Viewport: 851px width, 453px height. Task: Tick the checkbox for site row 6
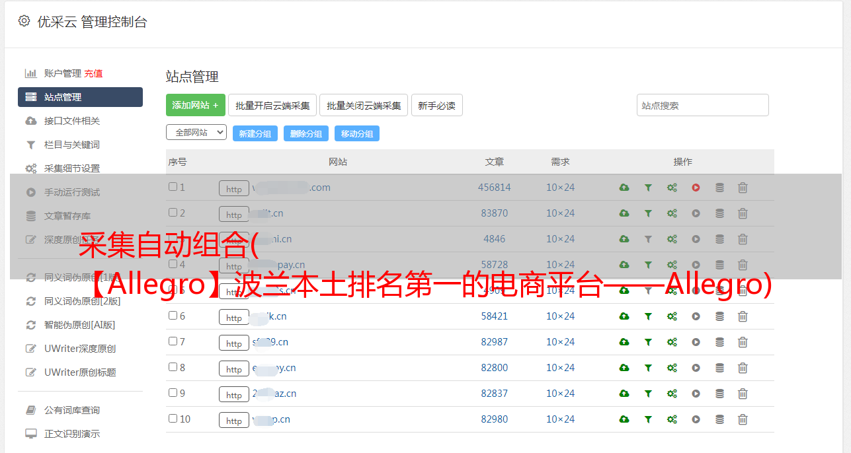click(173, 316)
